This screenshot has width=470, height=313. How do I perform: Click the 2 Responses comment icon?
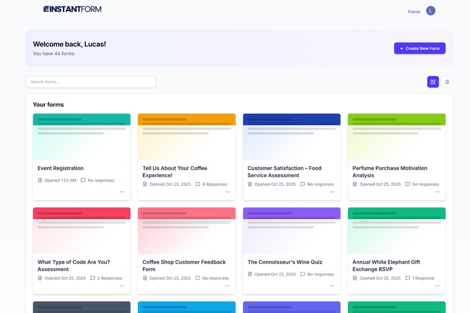click(93, 278)
